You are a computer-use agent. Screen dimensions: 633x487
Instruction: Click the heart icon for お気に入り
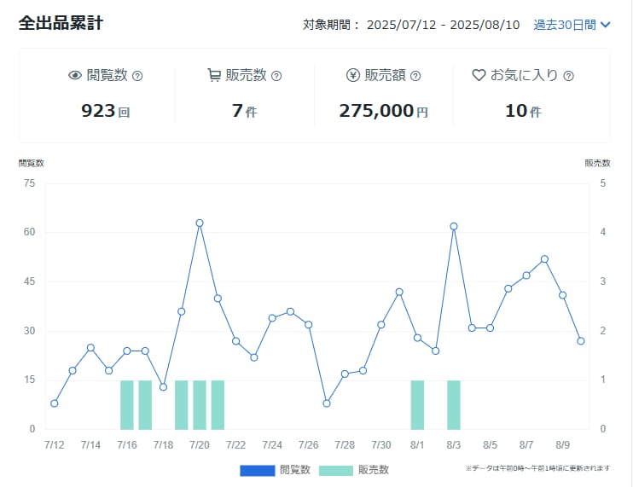click(x=479, y=75)
